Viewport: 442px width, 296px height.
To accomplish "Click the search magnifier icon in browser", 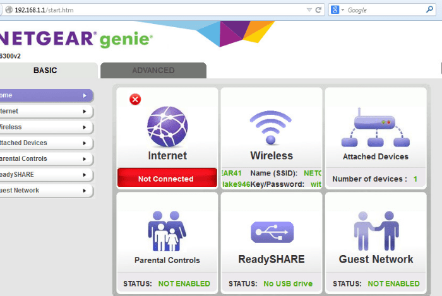I will click(x=429, y=10).
